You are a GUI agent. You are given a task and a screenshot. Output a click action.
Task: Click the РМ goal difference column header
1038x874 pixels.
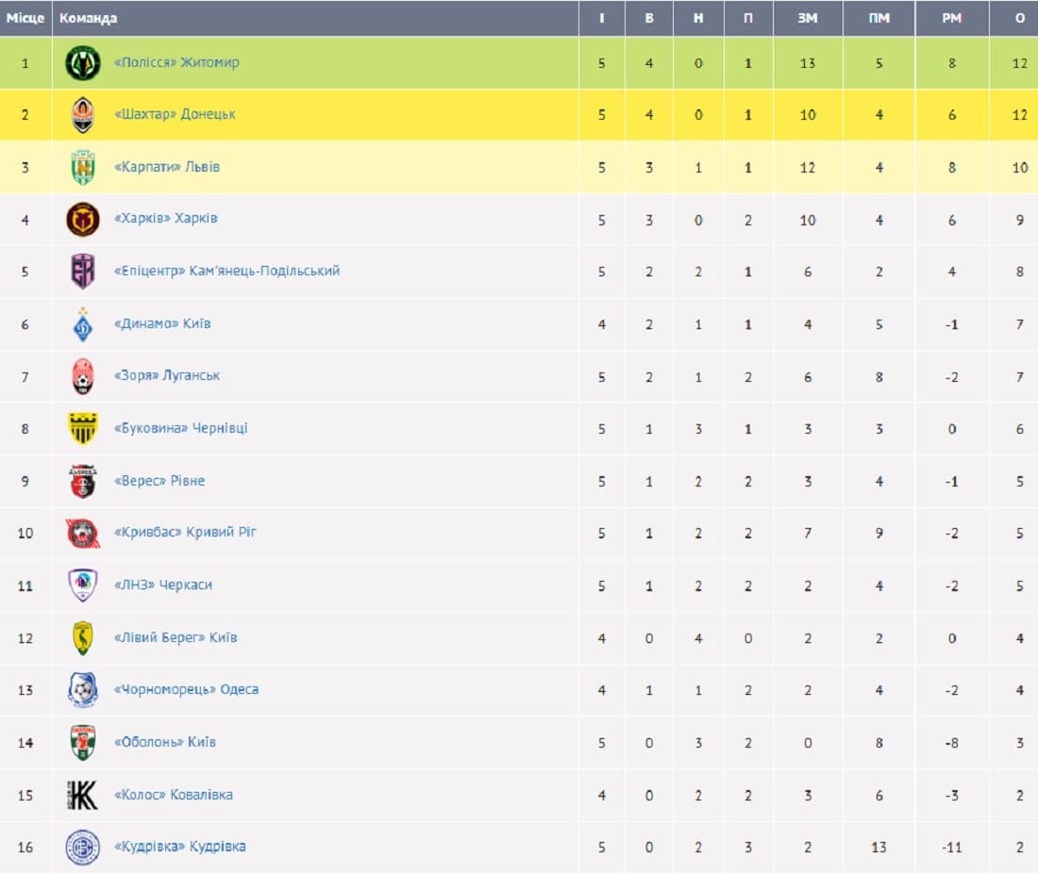point(951,19)
